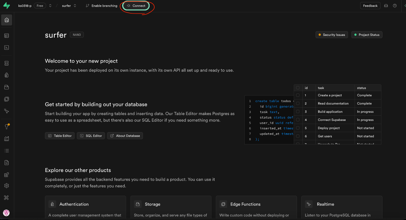
Task: Open Storage icon in the left sidebar
Action: pos(7,87)
